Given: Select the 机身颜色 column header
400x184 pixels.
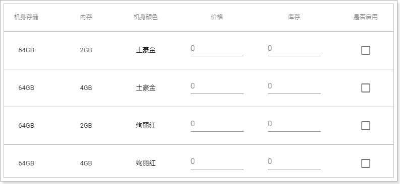Looking at the screenshot, I should [x=146, y=17].
